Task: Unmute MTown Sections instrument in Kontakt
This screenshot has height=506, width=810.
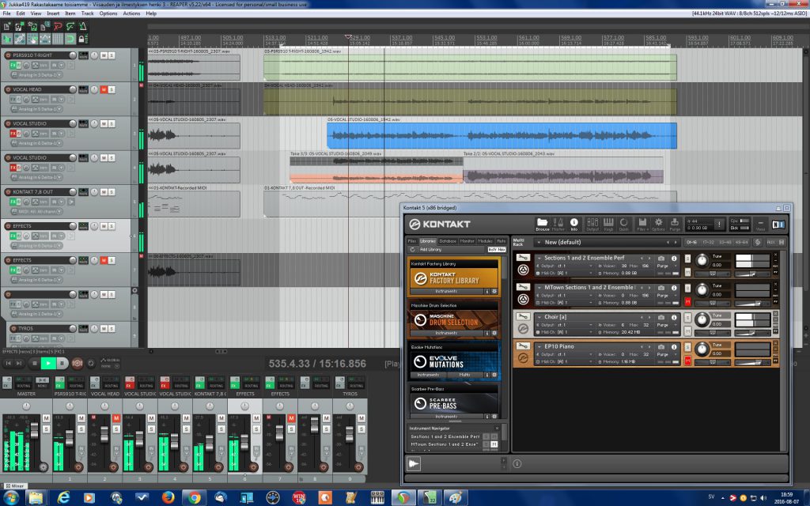Action: pyautogui.click(x=687, y=301)
